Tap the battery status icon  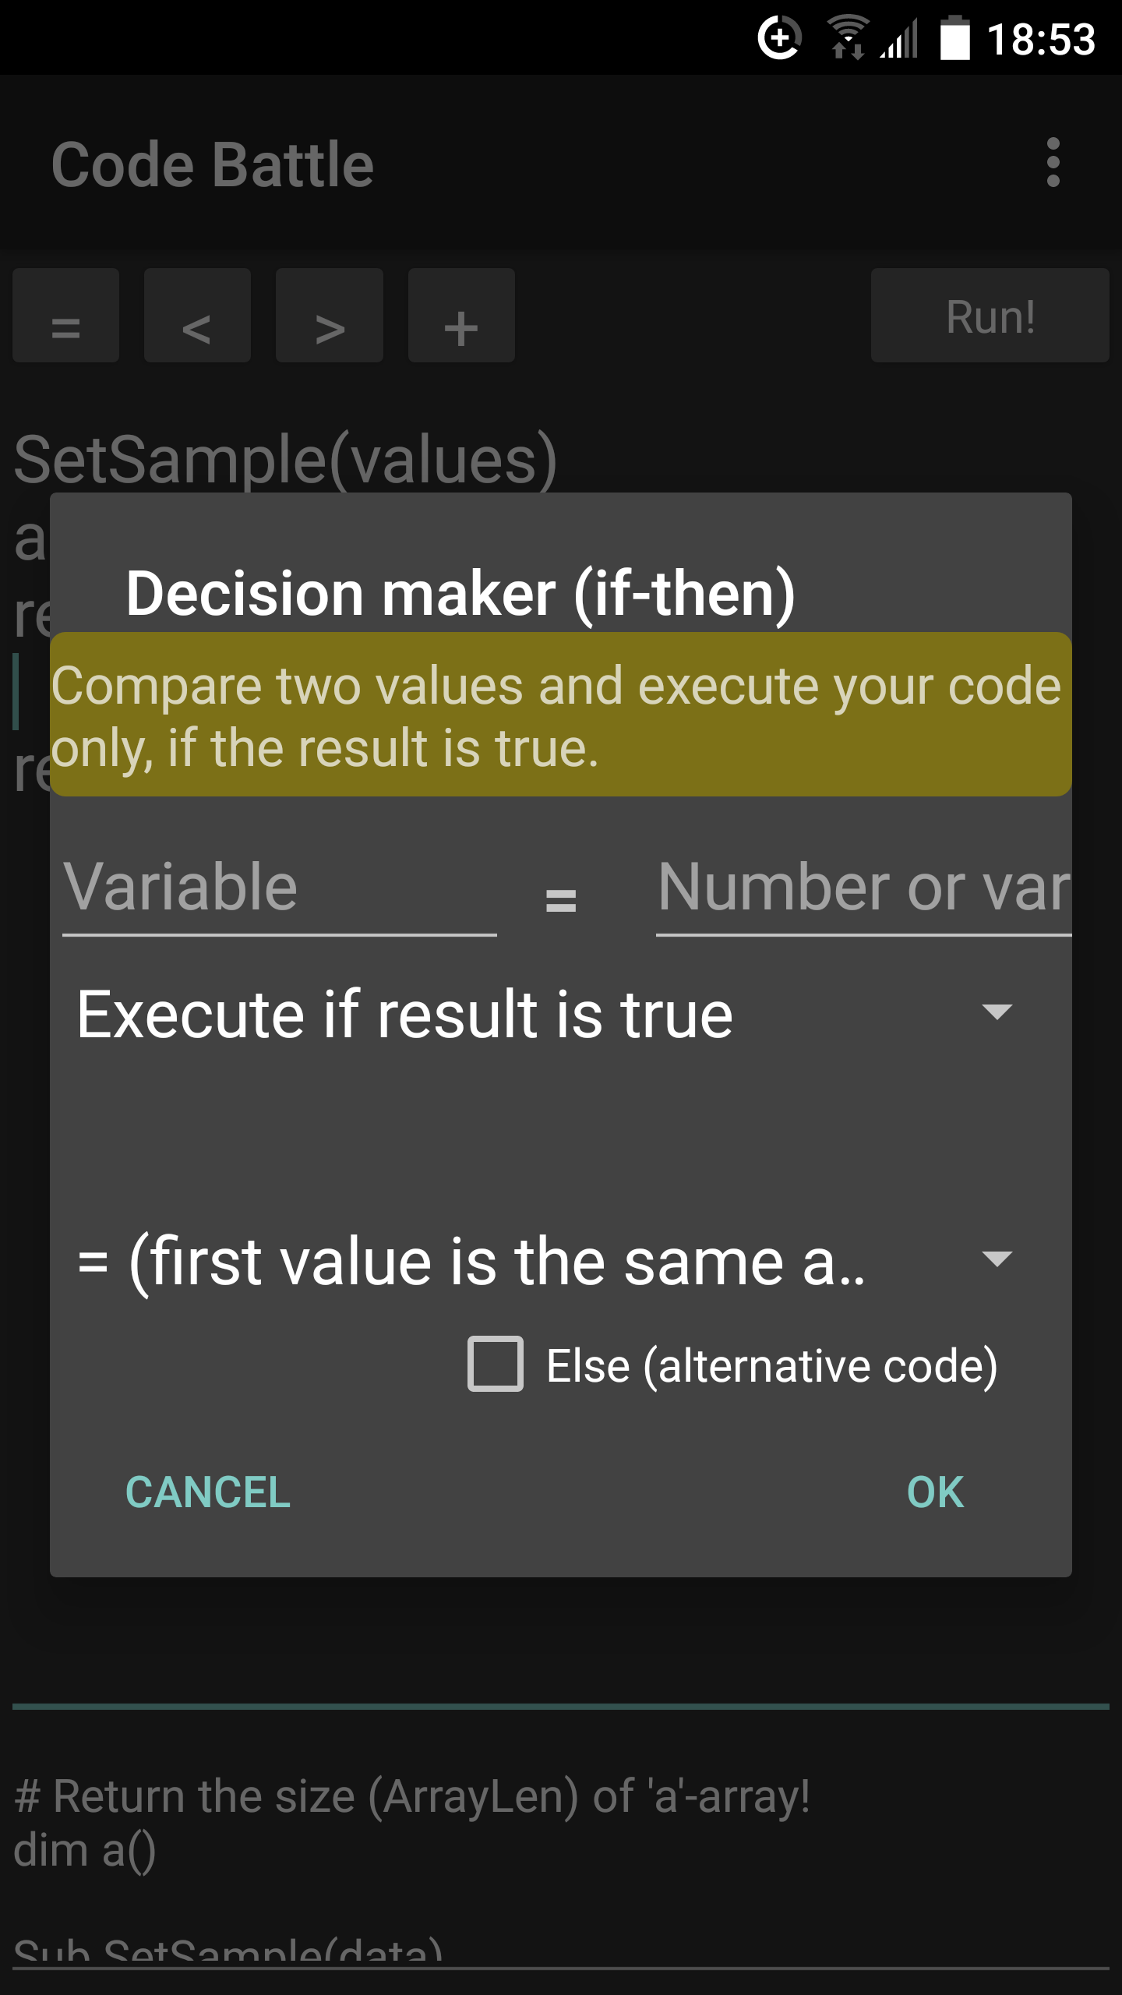954,37
